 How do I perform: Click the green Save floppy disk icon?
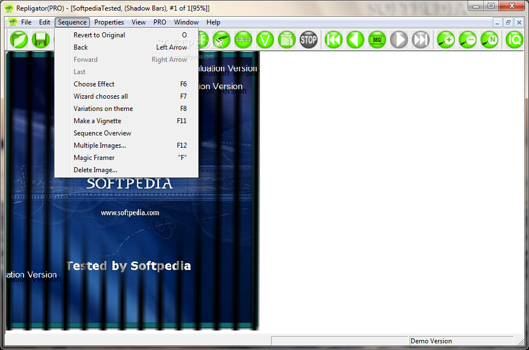click(x=41, y=40)
